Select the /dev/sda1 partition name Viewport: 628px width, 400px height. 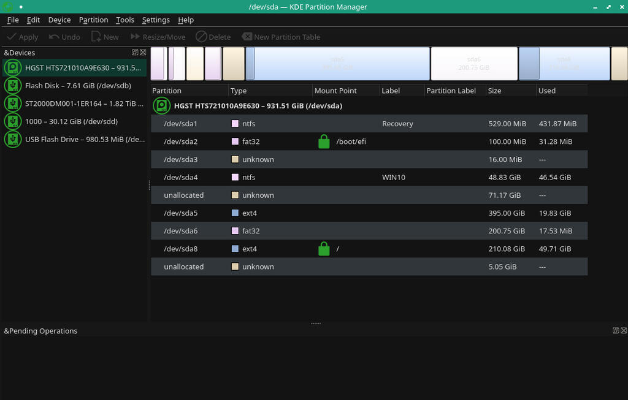181,124
